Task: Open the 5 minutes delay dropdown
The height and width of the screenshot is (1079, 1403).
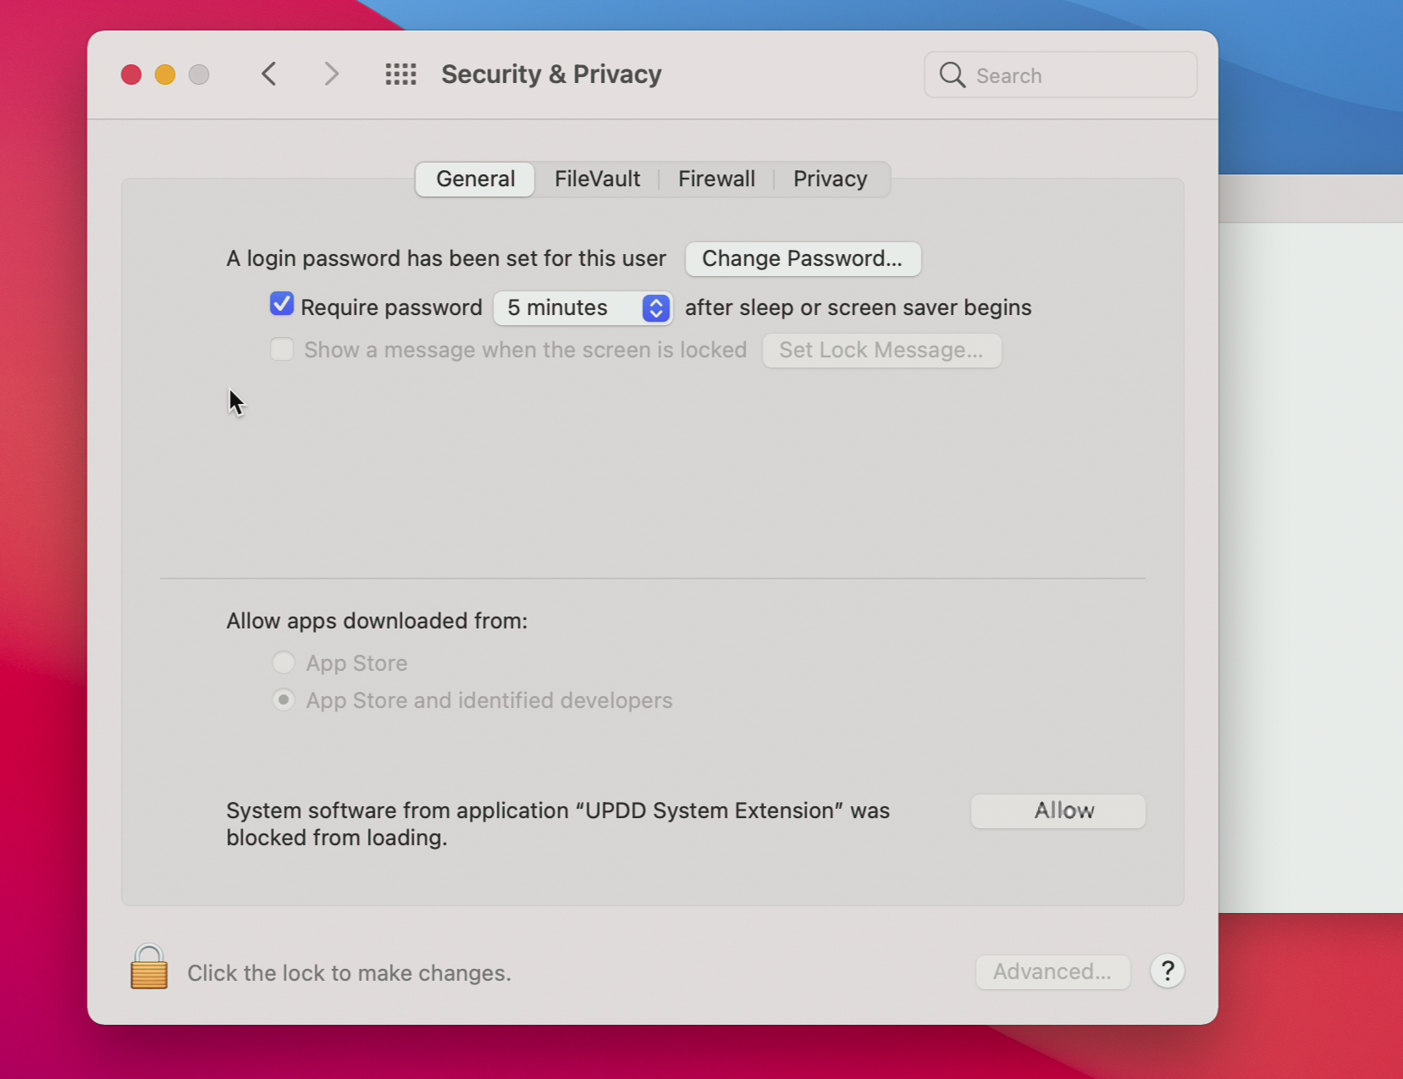Action: click(583, 307)
